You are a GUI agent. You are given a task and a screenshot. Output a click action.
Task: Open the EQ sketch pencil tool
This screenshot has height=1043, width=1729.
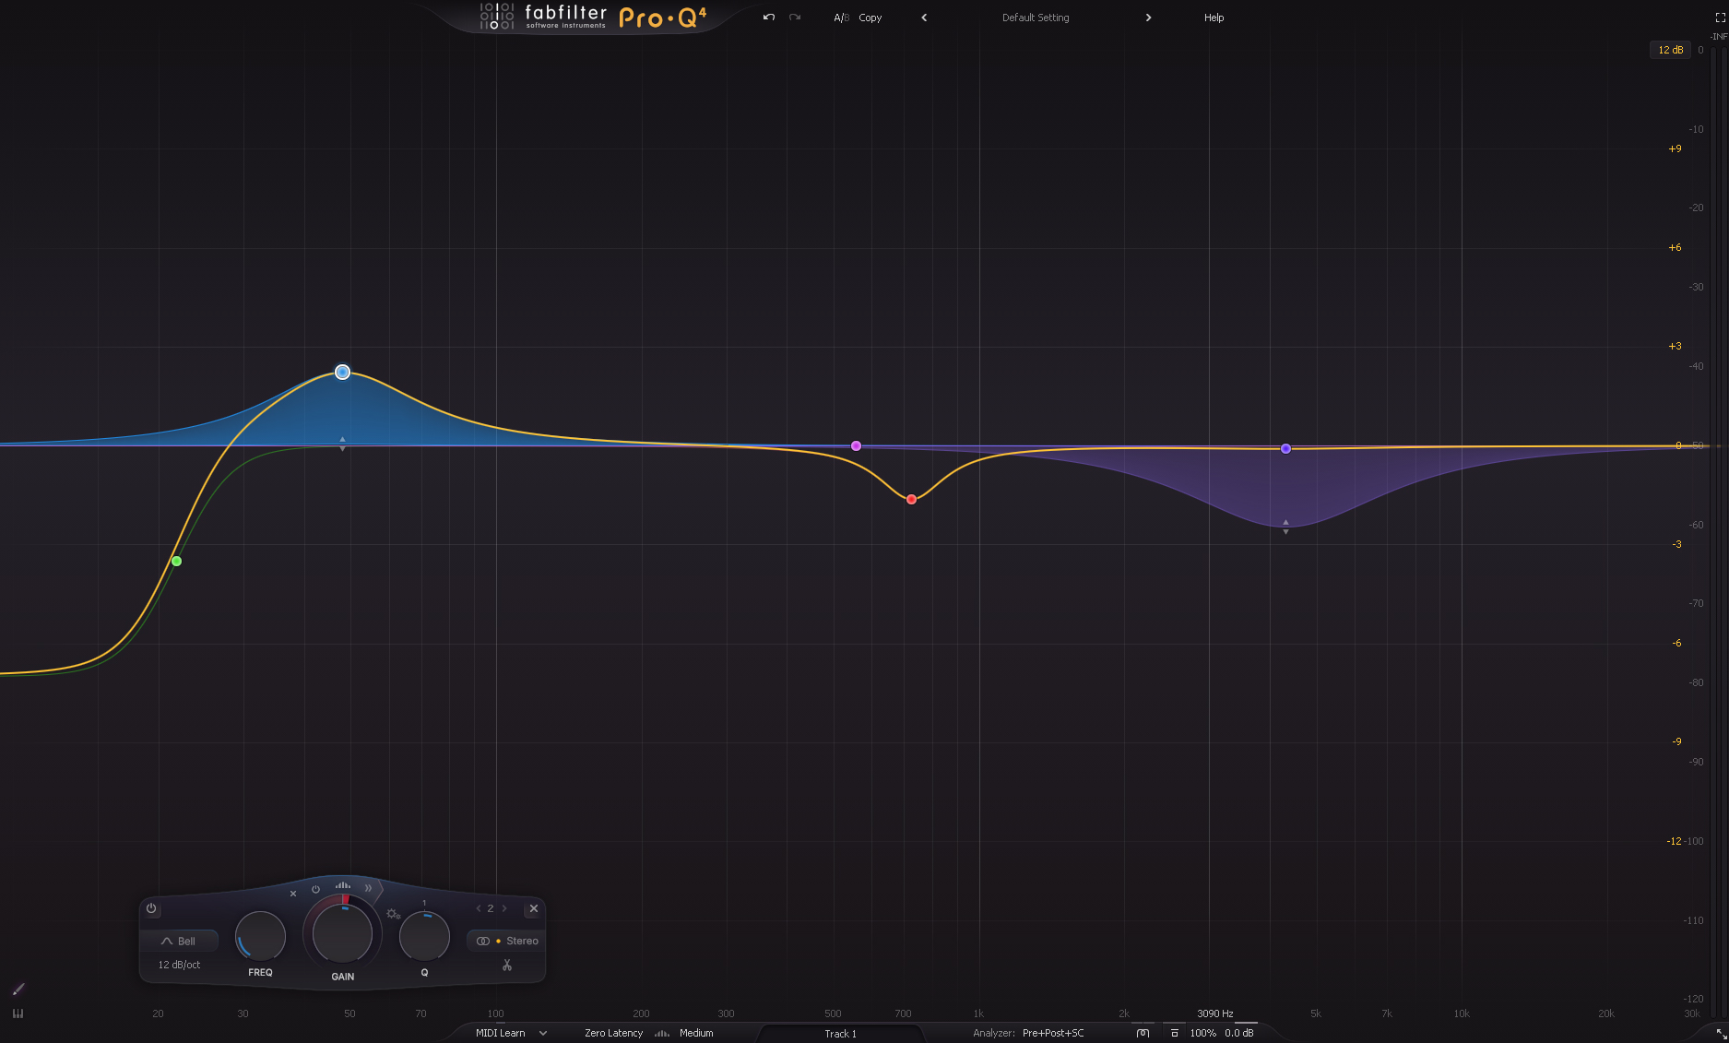18,990
